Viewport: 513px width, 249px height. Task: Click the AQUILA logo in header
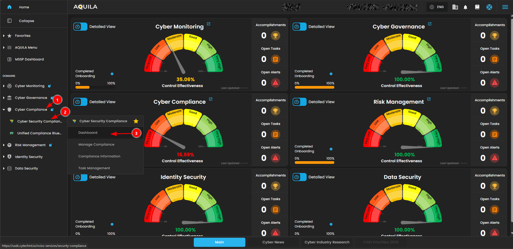[x=85, y=7]
